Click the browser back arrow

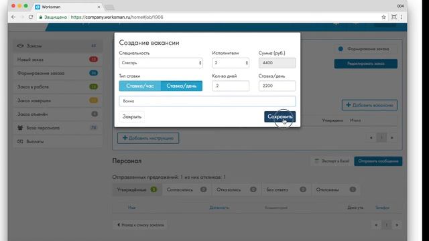click(x=13, y=17)
